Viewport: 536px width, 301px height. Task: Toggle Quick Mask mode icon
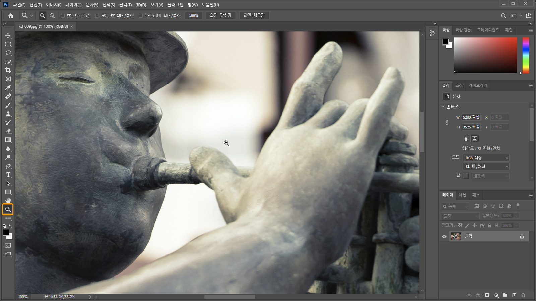8,245
